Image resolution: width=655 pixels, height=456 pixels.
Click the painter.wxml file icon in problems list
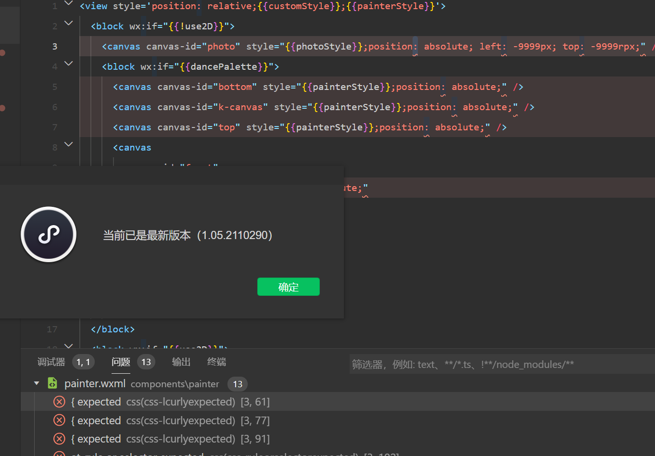[x=52, y=383]
